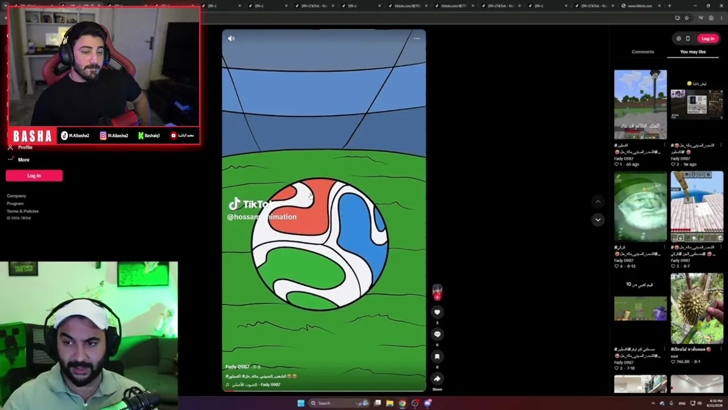Open the durian fruit video thumbnail
Screen dimensions: 728x410
click(x=697, y=309)
